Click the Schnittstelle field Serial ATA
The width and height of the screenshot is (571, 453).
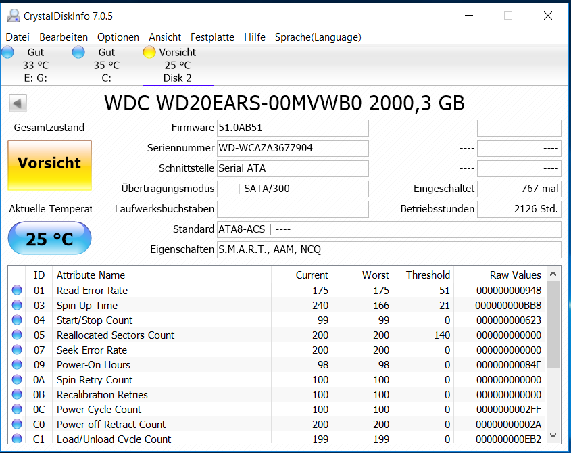(293, 168)
